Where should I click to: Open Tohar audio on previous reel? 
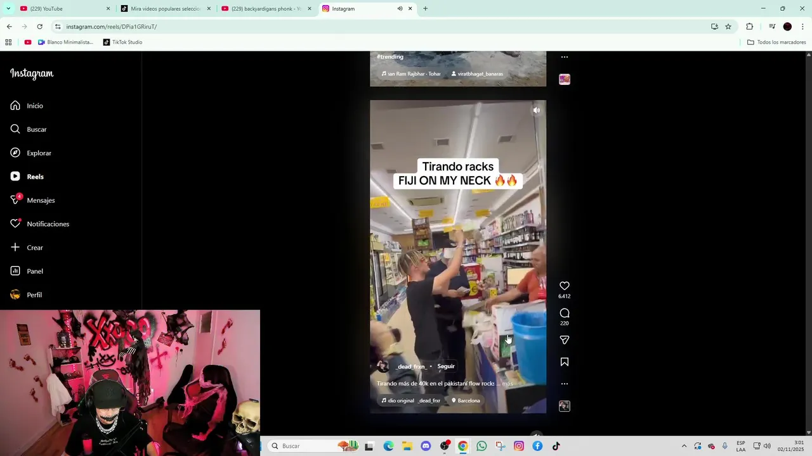[x=410, y=73]
